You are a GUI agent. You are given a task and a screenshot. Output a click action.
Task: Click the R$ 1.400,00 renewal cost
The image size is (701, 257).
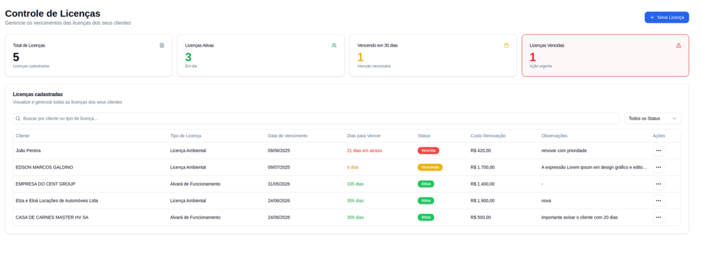(x=483, y=184)
